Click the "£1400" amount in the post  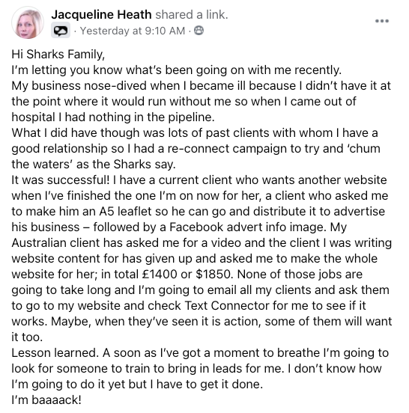[x=160, y=274]
